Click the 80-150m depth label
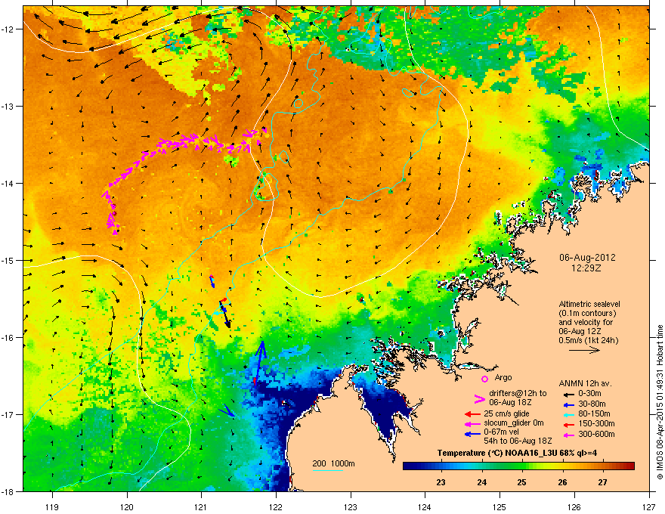Image resolution: width=665 pixels, height=514 pixels. point(594,413)
